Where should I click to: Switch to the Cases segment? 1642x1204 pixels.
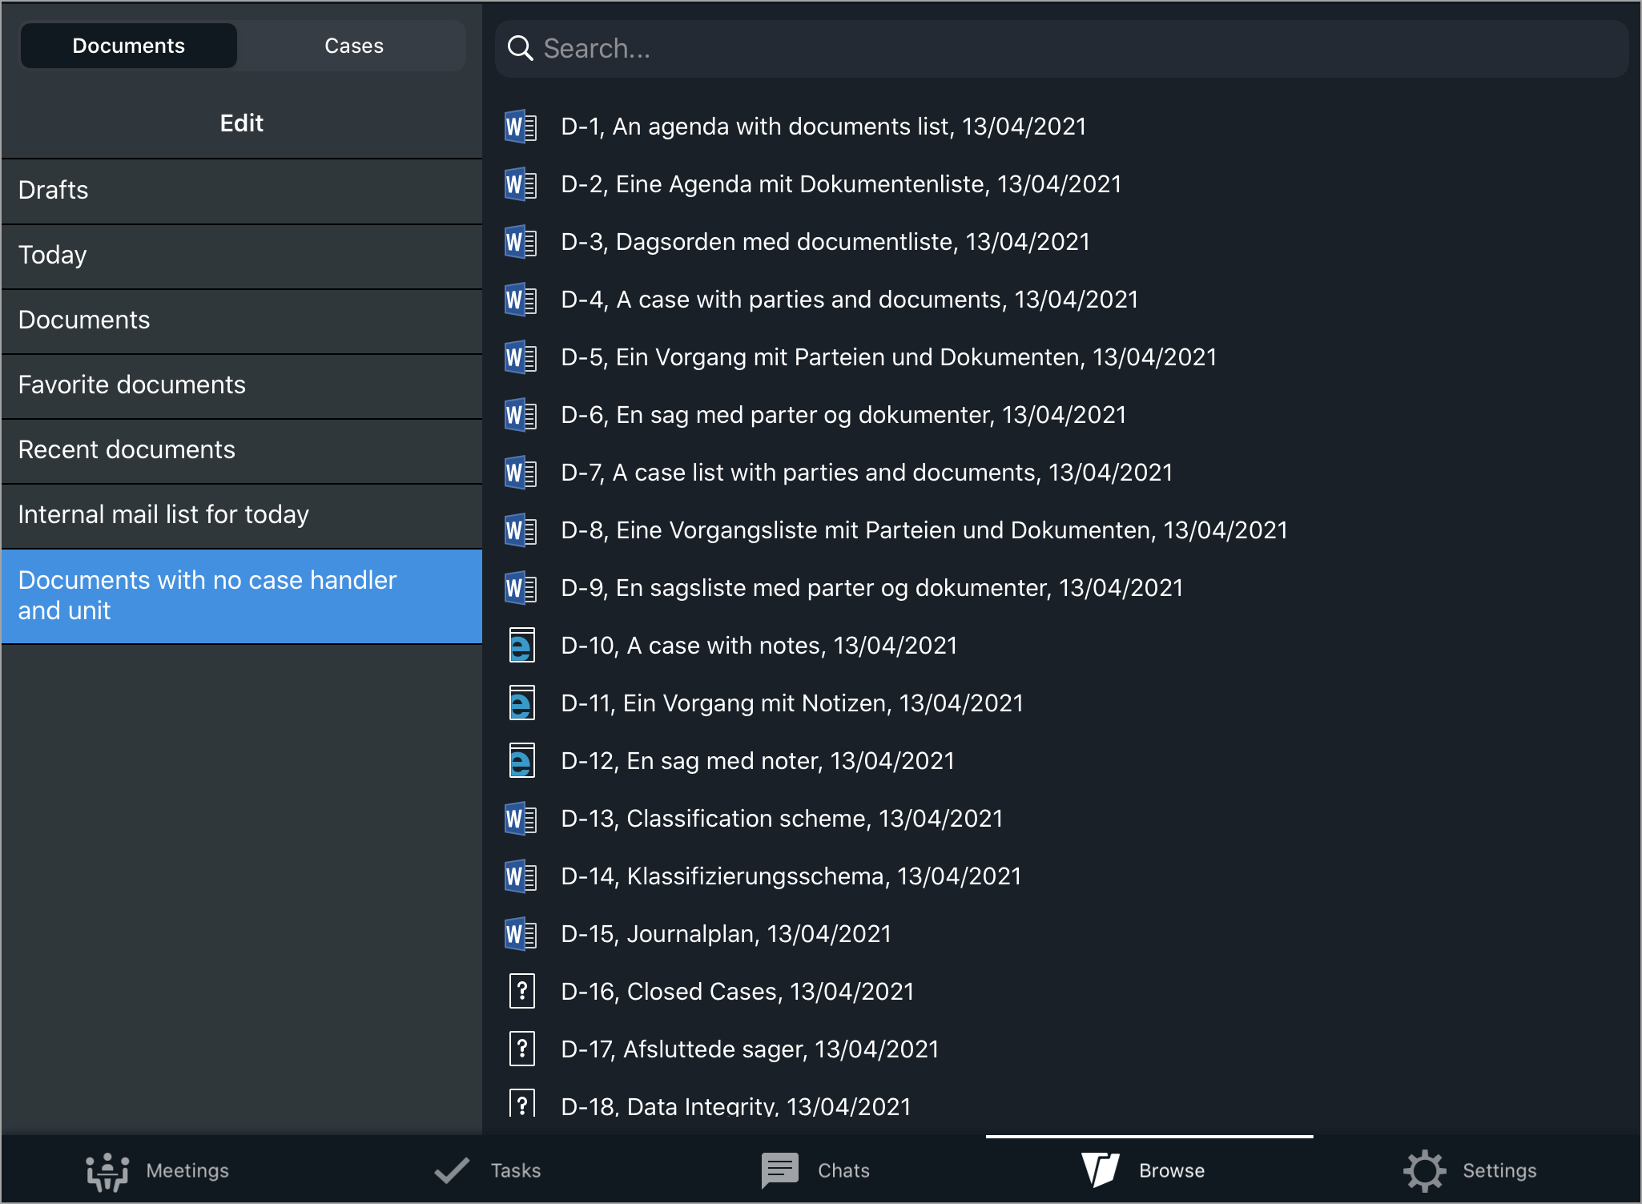[353, 46]
